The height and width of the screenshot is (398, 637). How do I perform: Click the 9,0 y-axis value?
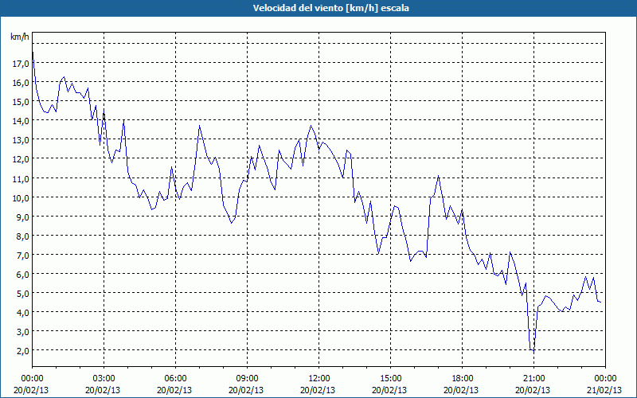(x=22, y=217)
